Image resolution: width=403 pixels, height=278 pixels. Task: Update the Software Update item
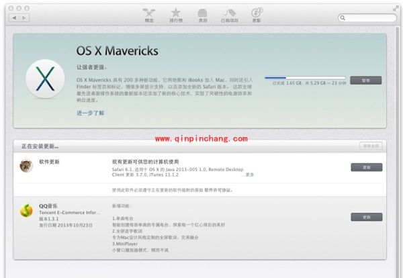[367, 167]
